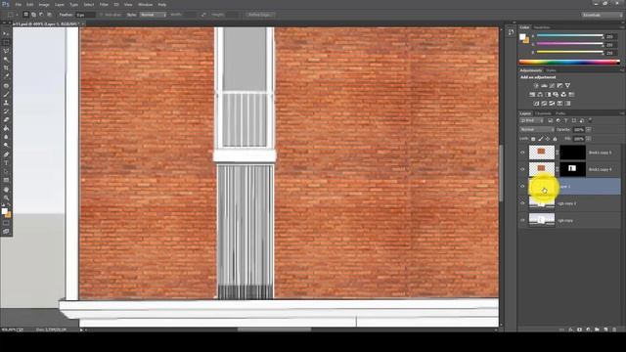Viewport: 626px width, 352px height.
Task: Hide the Bricks copy 5 layer
Action: tap(522, 153)
